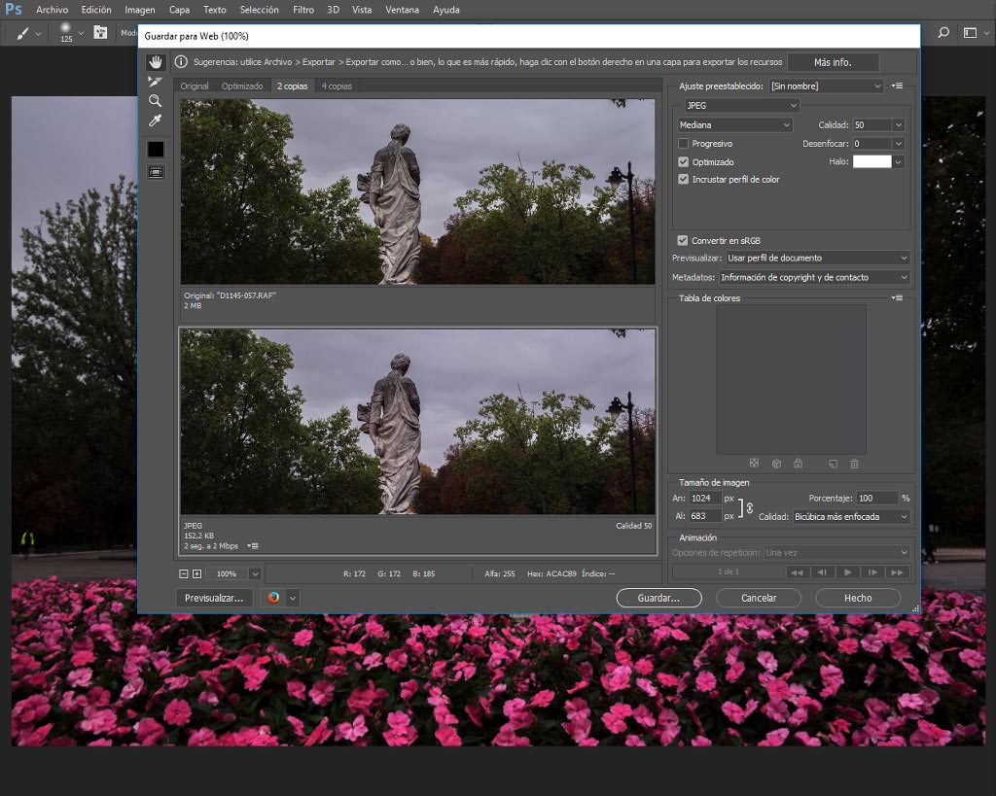
Task: Click the trash icon under the color table
Action: pyautogui.click(x=854, y=464)
